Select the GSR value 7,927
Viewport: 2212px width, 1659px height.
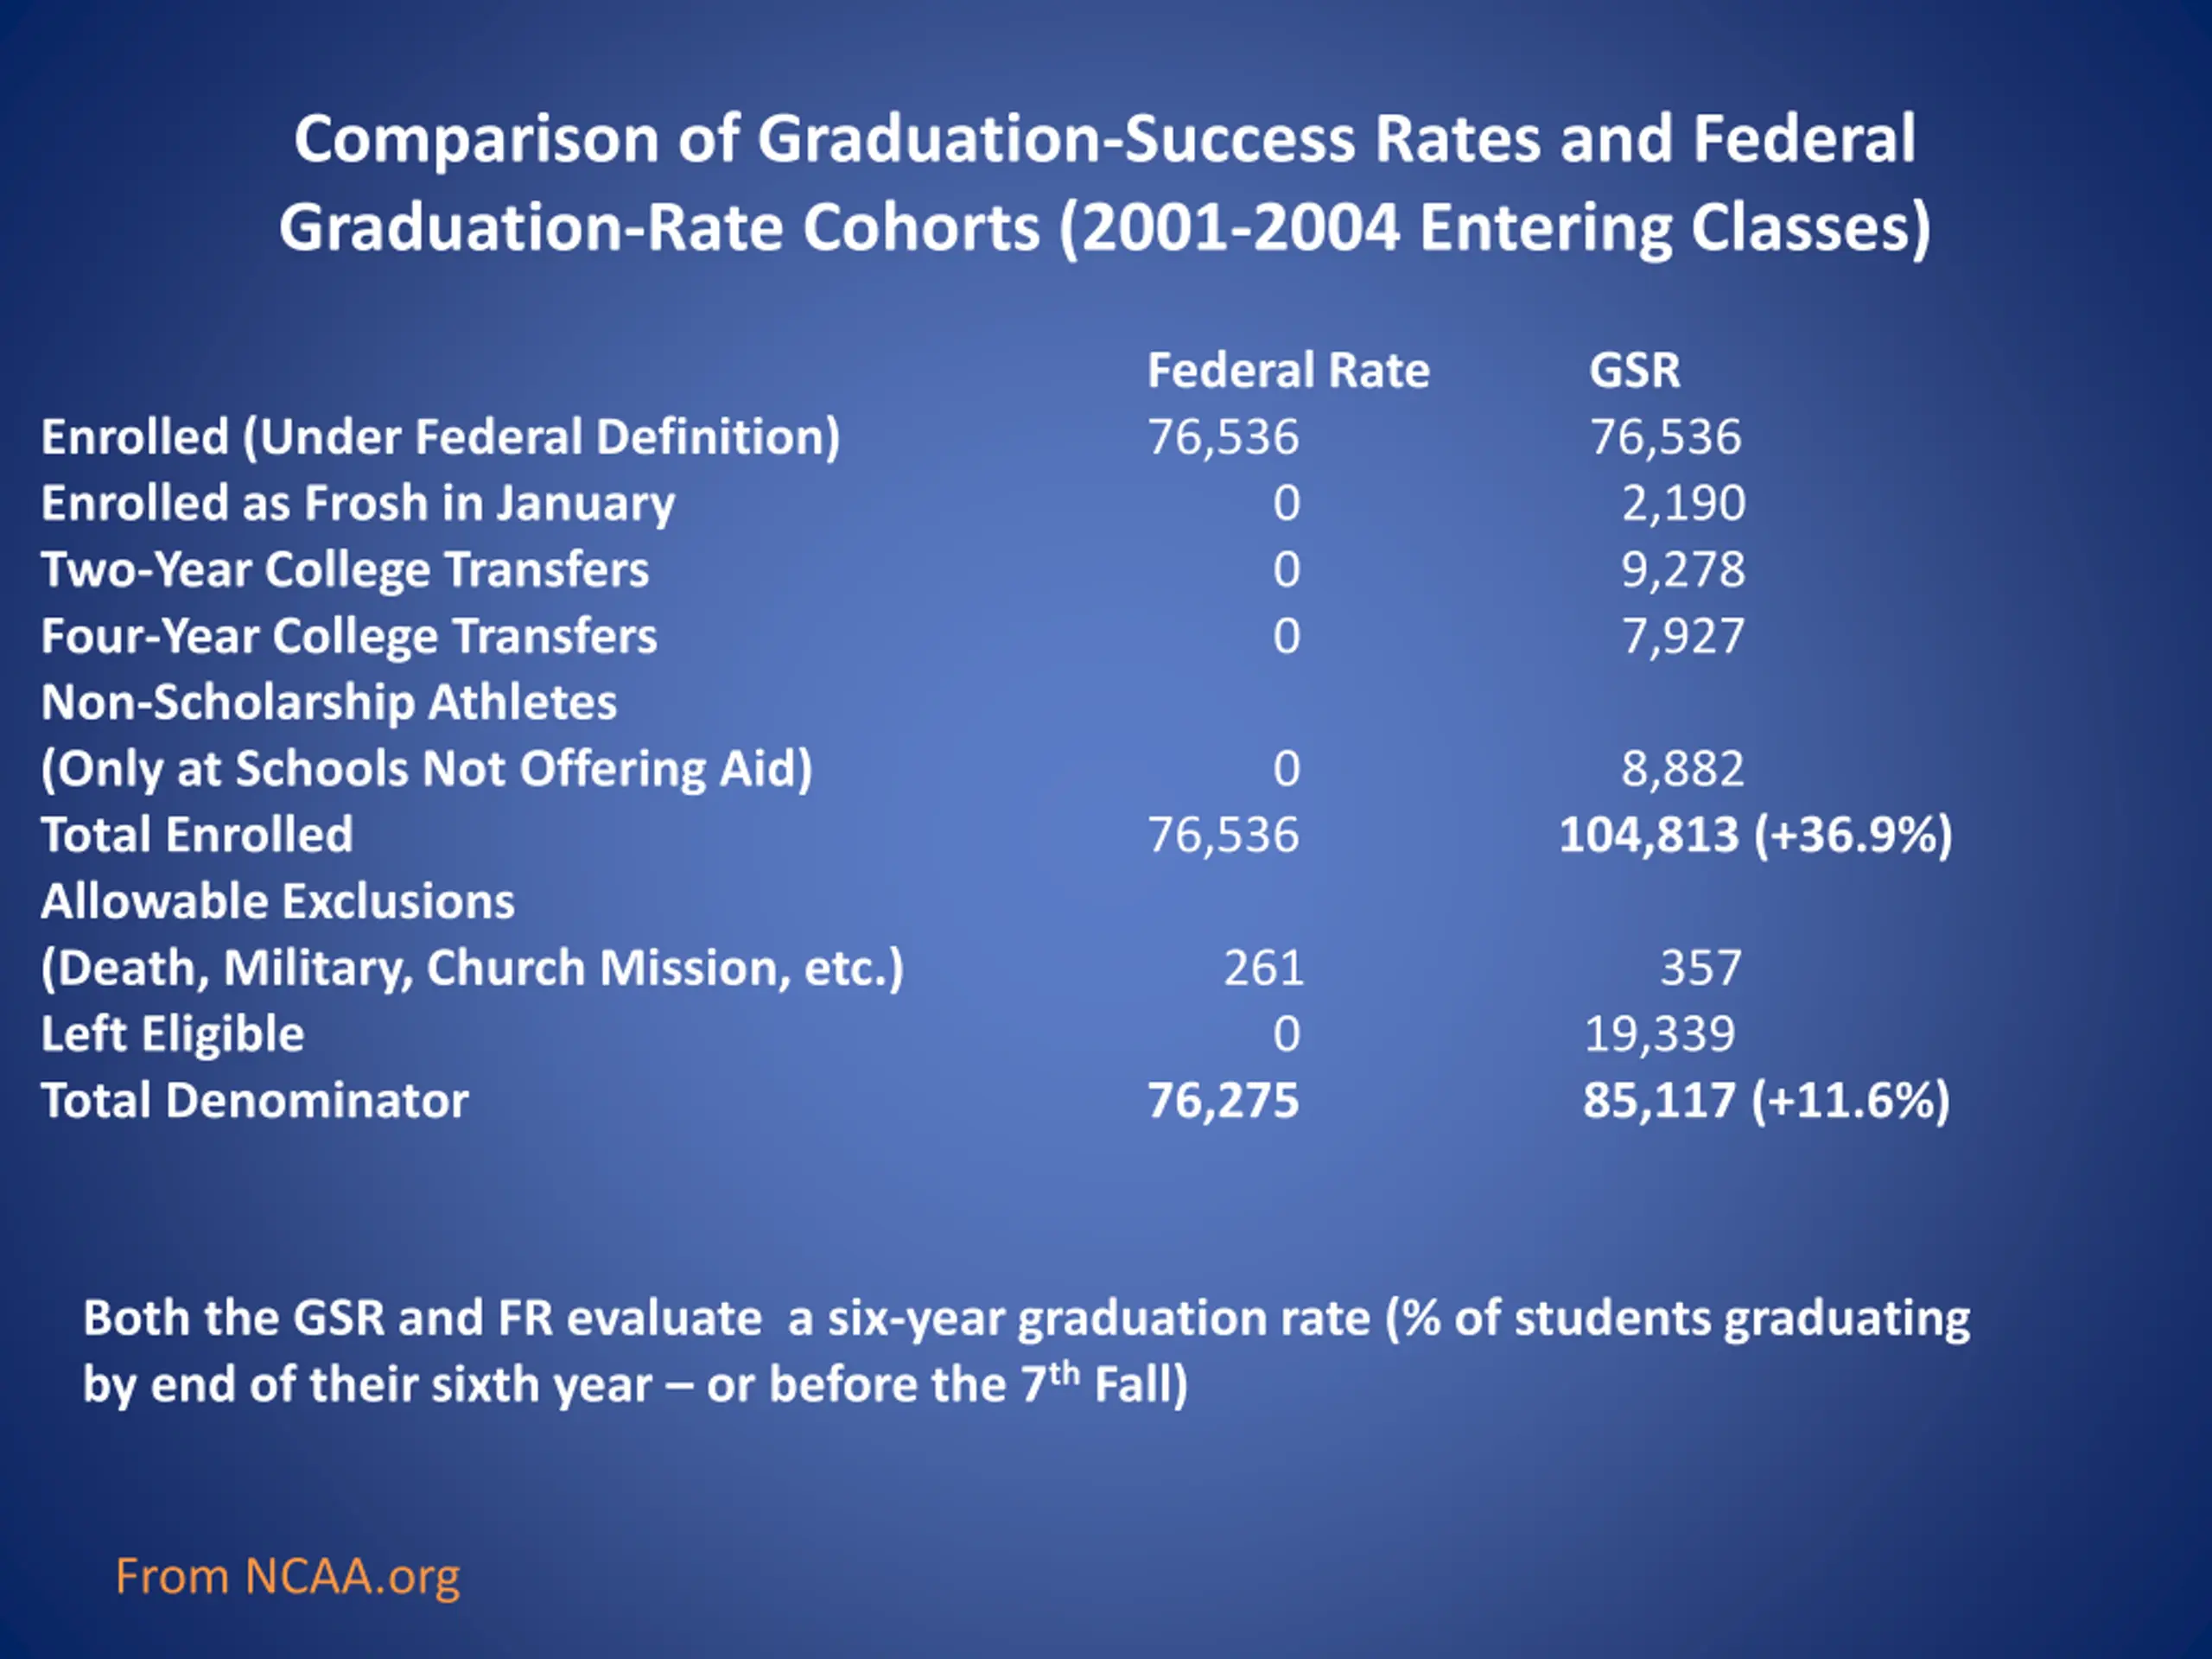coord(1683,636)
